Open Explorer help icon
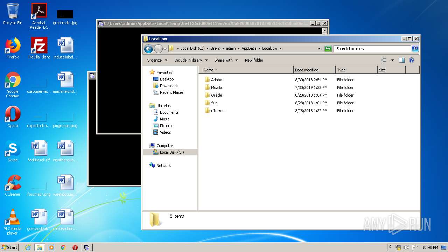 point(412,60)
